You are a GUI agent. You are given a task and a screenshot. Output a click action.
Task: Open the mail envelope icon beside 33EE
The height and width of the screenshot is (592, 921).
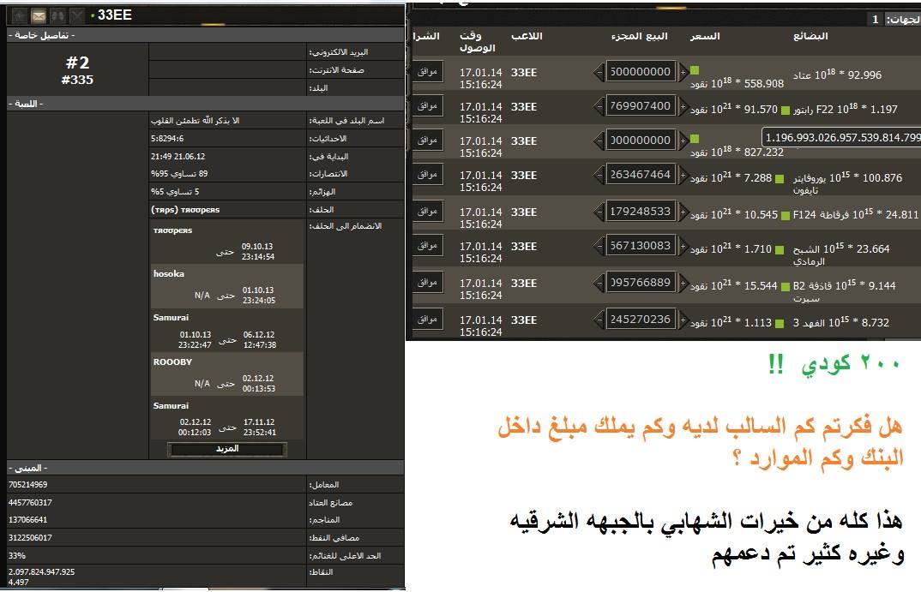coord(39,15)
